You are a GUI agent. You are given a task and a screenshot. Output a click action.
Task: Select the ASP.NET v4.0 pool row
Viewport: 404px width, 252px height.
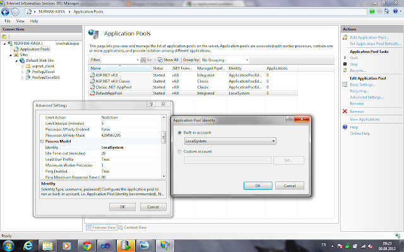[x=193, y=75]
